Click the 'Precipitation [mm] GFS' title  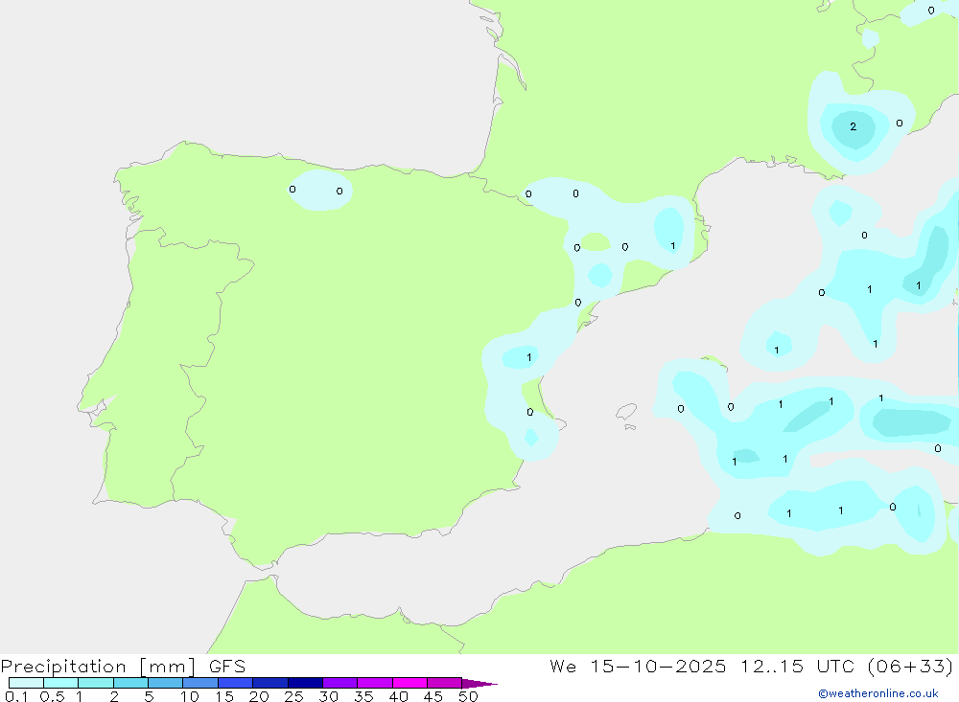point(123,666)
